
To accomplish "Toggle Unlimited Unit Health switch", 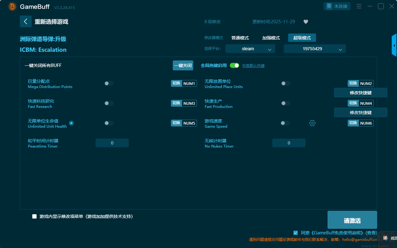I will 109,123.
